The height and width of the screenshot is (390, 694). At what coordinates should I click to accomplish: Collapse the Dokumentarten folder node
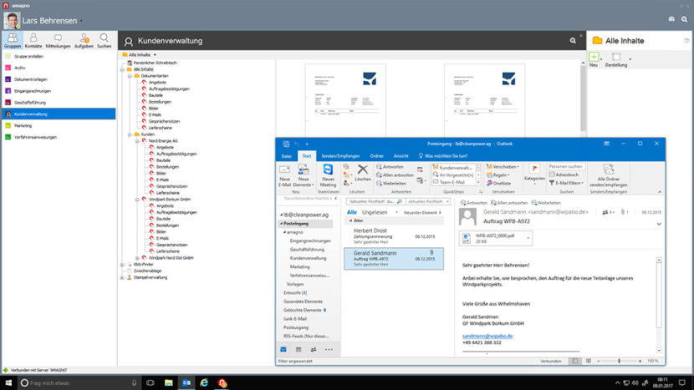(x=130, y=76)
